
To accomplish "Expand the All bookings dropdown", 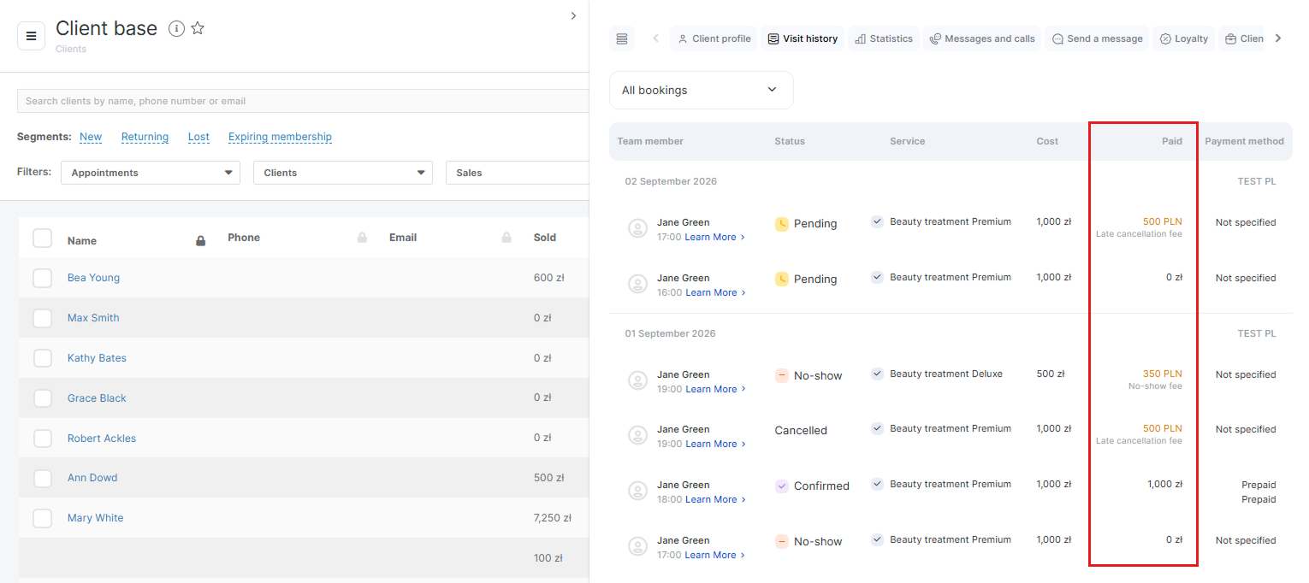I will [x=702, y=90].
